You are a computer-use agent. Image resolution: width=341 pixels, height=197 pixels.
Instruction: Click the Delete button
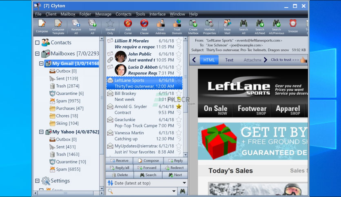tap(120, 175)
